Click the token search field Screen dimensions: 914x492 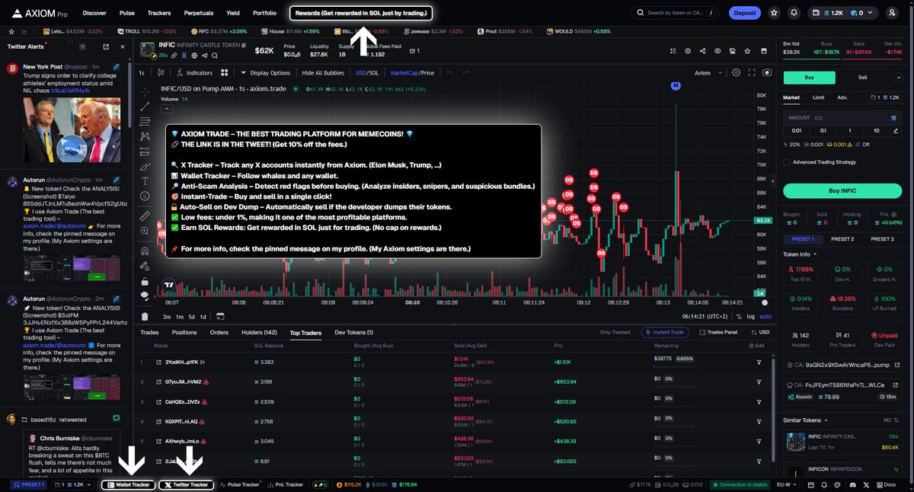675,13
